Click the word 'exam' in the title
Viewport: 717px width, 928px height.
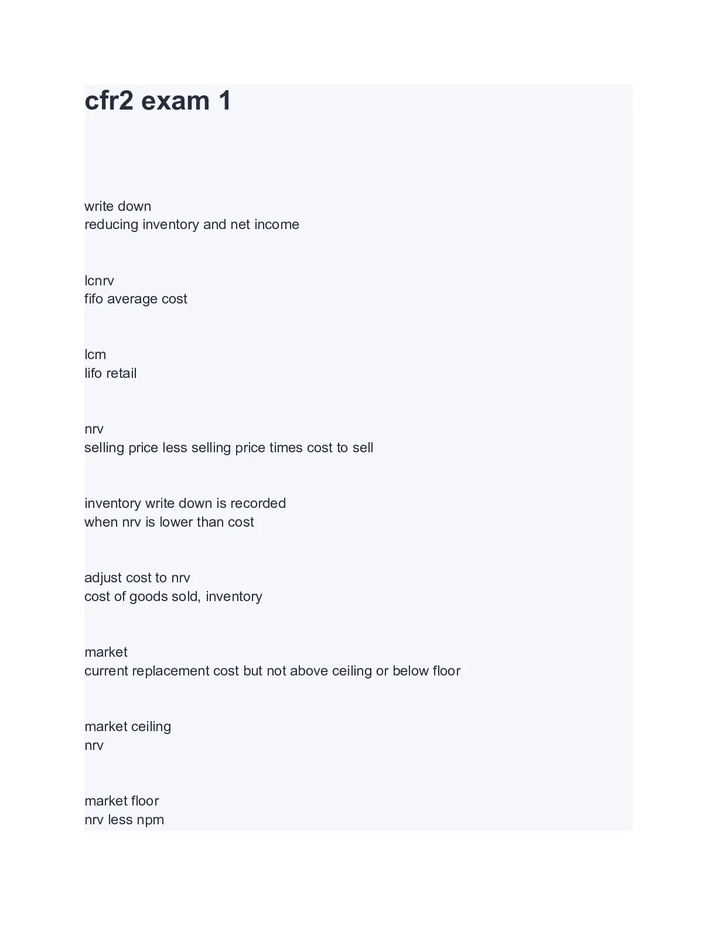click(x=175, y=101)
